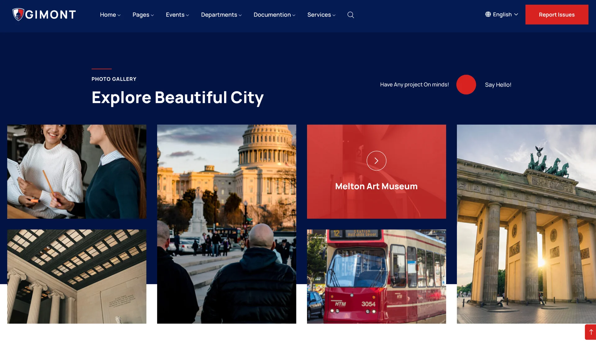Expand the Home menu dropdown
Viewport: 596px width, 345px height.
pos(110,15)
